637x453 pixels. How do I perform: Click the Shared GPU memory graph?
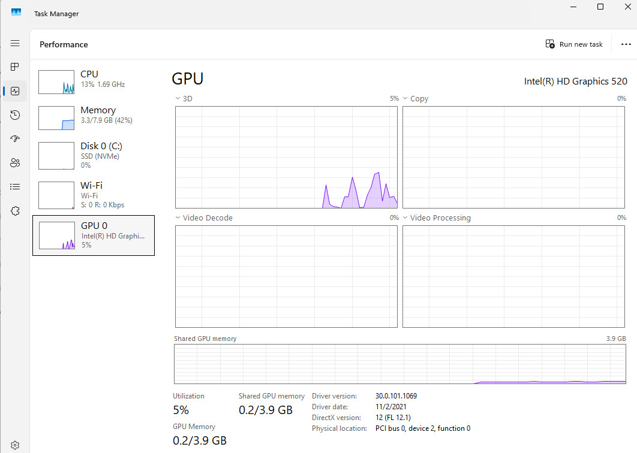coord(400,364)
